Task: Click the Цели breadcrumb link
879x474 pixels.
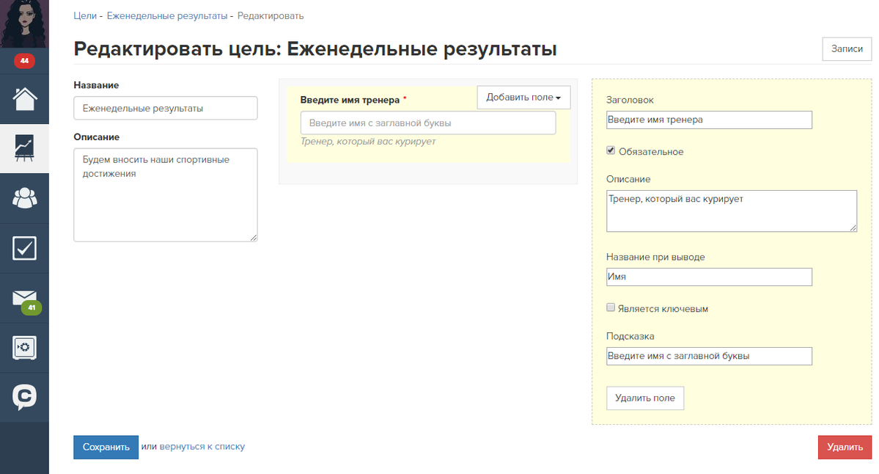Action: coord(85,15)
